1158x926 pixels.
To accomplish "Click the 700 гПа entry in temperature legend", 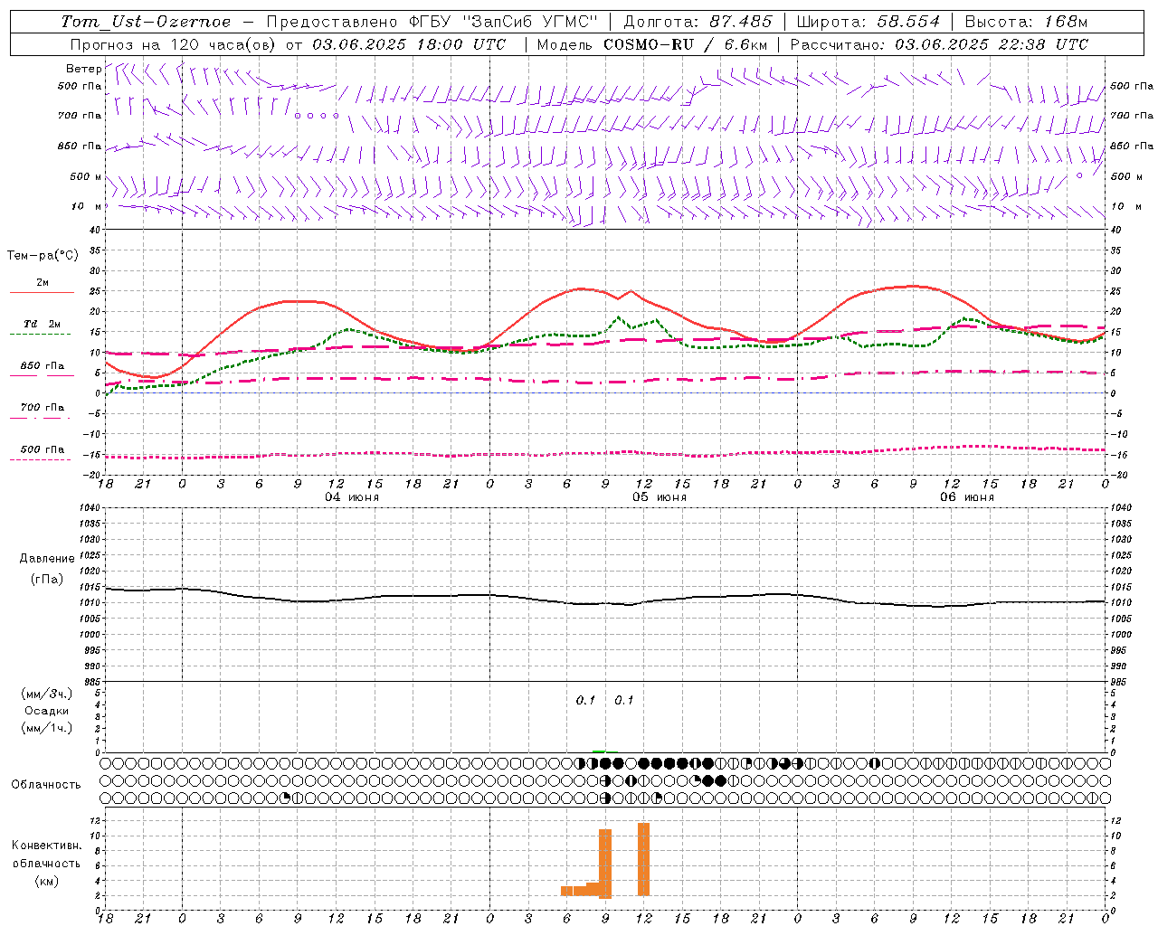I will click(x=43, y=407).
